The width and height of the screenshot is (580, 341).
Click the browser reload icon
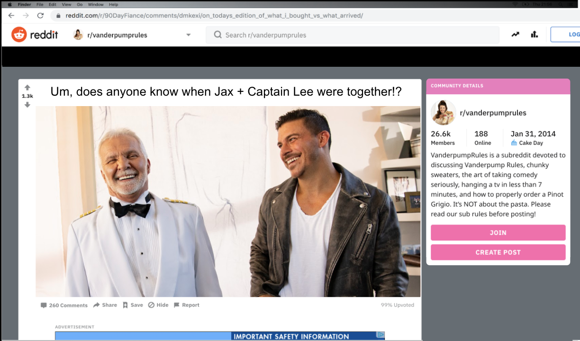pyautogui.click(x=40, y=15)
